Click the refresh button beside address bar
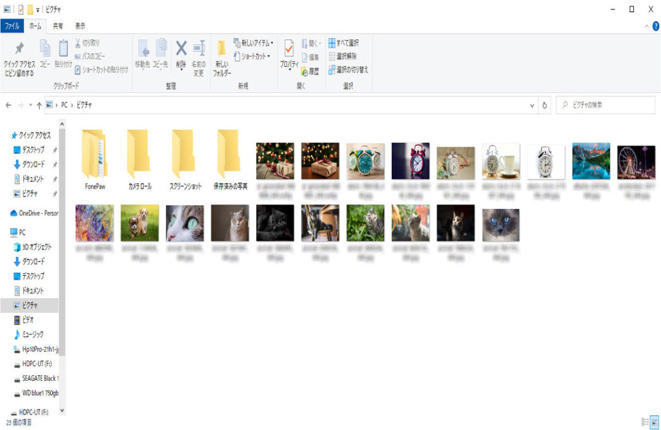 (x=545, y=105)
